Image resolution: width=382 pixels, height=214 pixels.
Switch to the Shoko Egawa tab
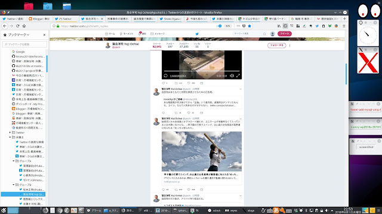point(170,18)
